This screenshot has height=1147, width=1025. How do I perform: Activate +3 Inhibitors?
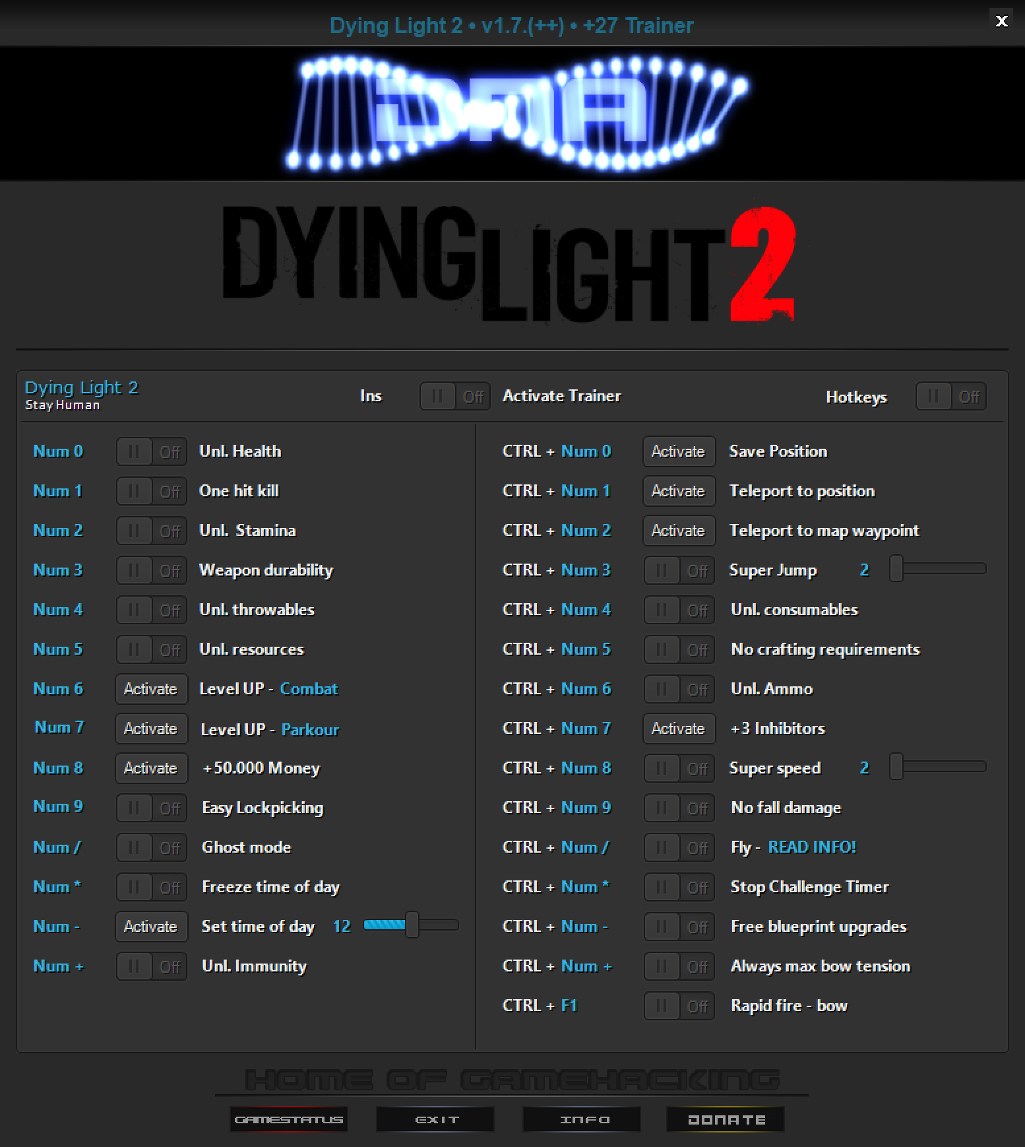click(x=679, y=729)
